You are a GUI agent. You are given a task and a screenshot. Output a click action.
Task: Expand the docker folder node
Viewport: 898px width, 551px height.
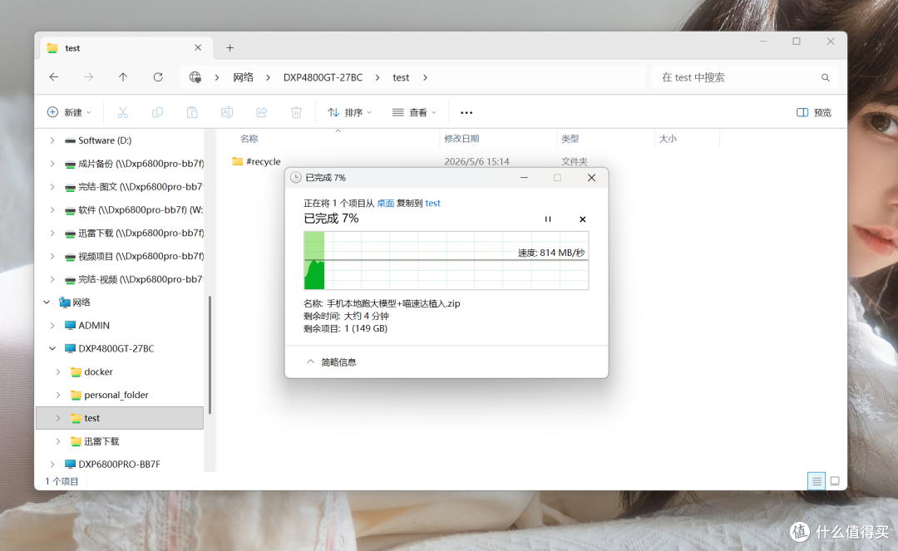(58, 371)
